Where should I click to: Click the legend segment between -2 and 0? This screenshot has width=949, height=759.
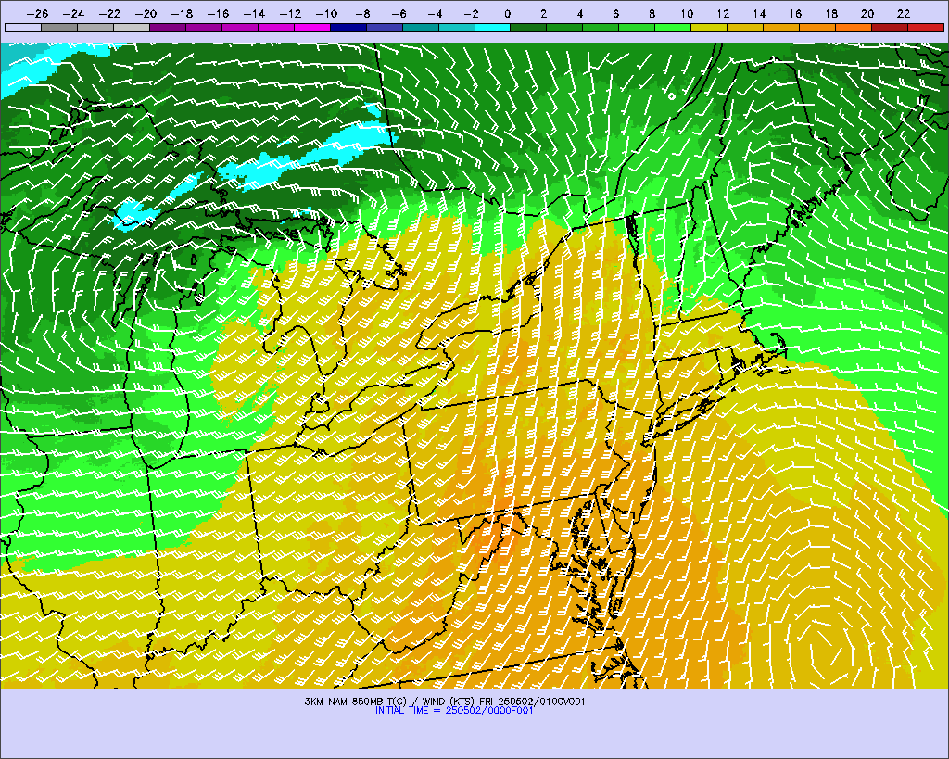493,27
